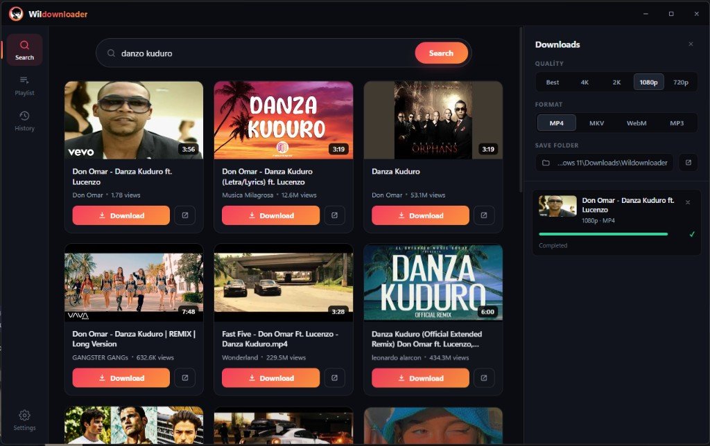Select 4K quality option

pyautogui.click(x=585, y=82)
